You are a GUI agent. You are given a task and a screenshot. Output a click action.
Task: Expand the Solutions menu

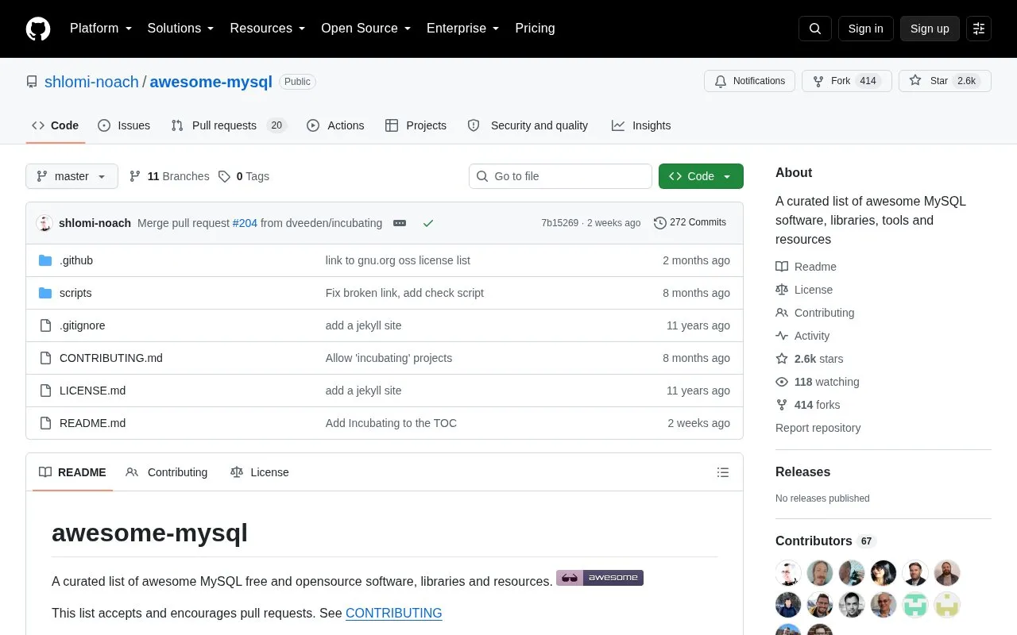pos(180,29)
